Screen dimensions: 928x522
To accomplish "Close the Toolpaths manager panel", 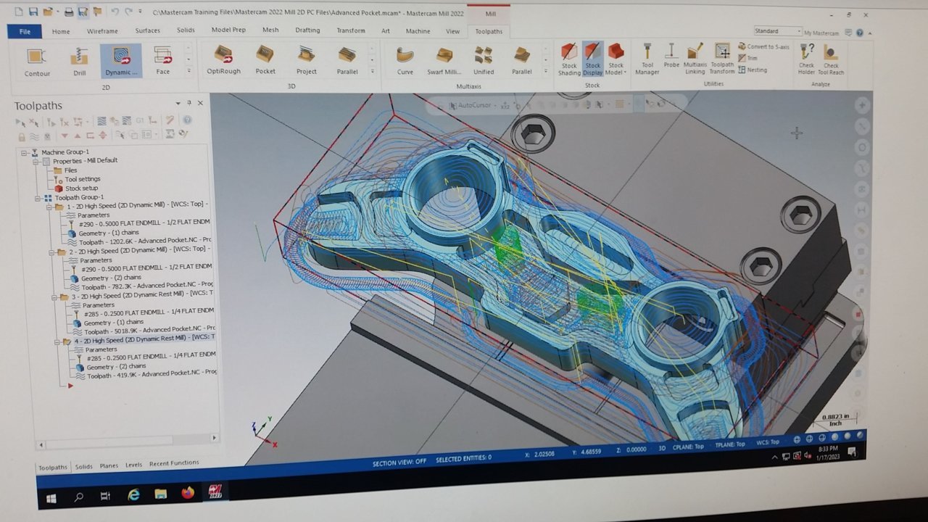I will (201, 103).
